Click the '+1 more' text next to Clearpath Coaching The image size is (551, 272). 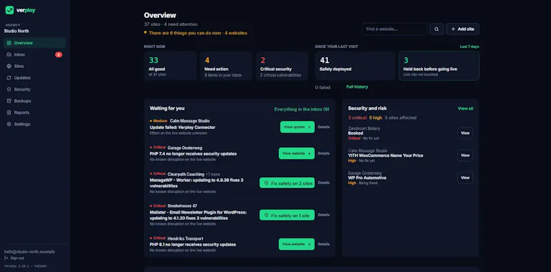pyautogui.click(x=213, y=174)
